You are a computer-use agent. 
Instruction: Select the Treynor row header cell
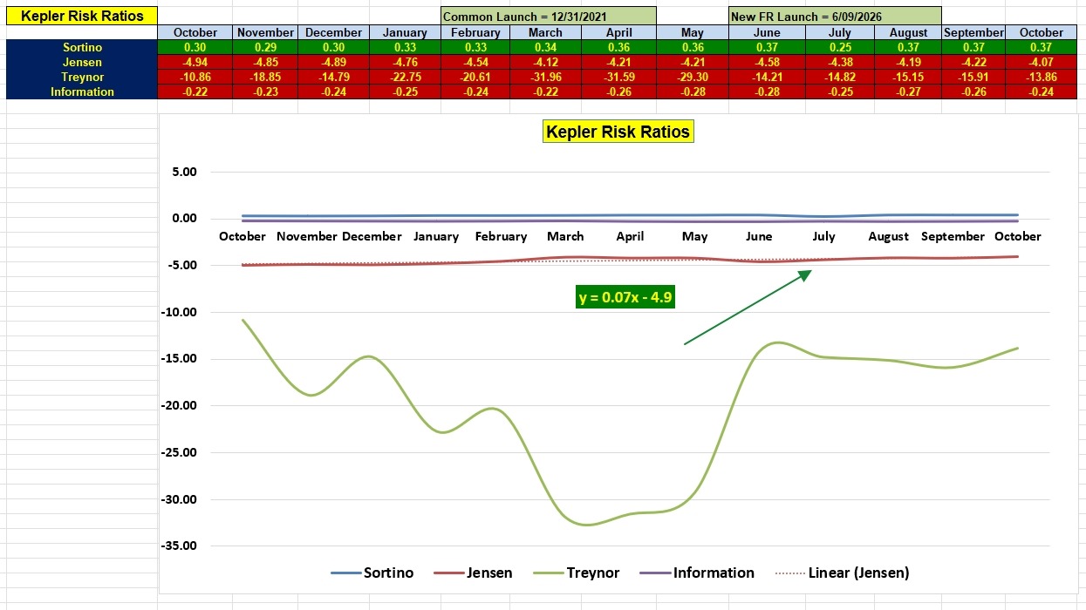(x=82, y=77)
